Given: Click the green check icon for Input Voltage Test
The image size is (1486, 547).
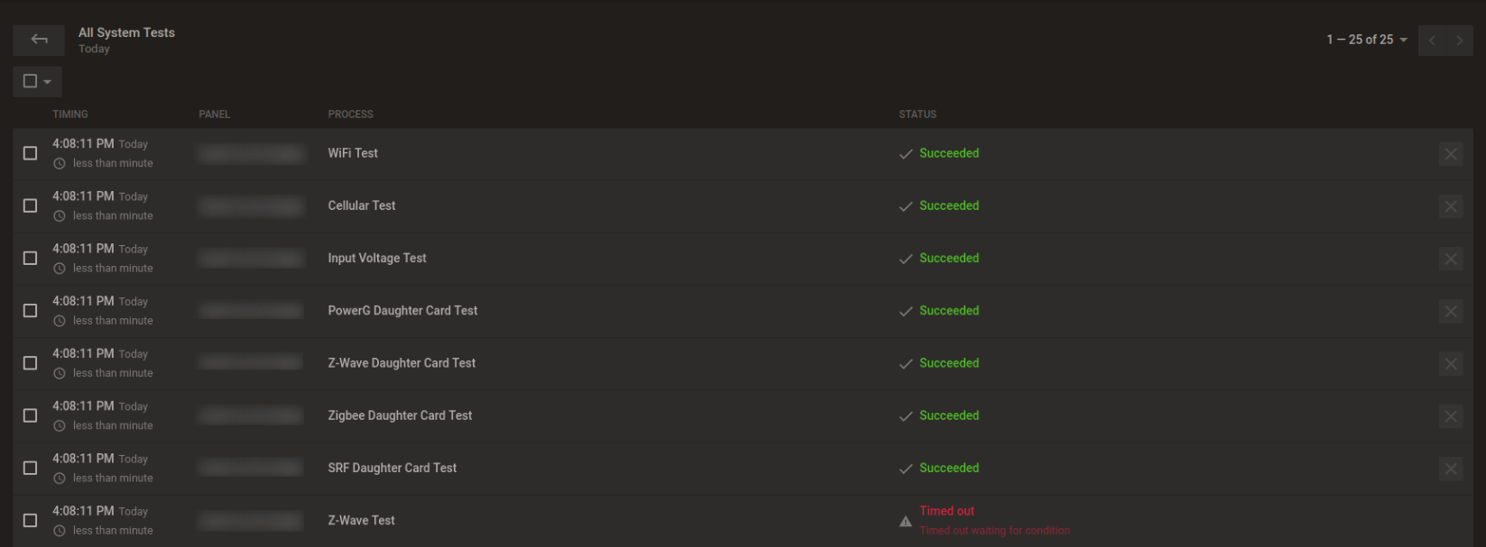Looking at the screenshot, I should tap(905, 259).
